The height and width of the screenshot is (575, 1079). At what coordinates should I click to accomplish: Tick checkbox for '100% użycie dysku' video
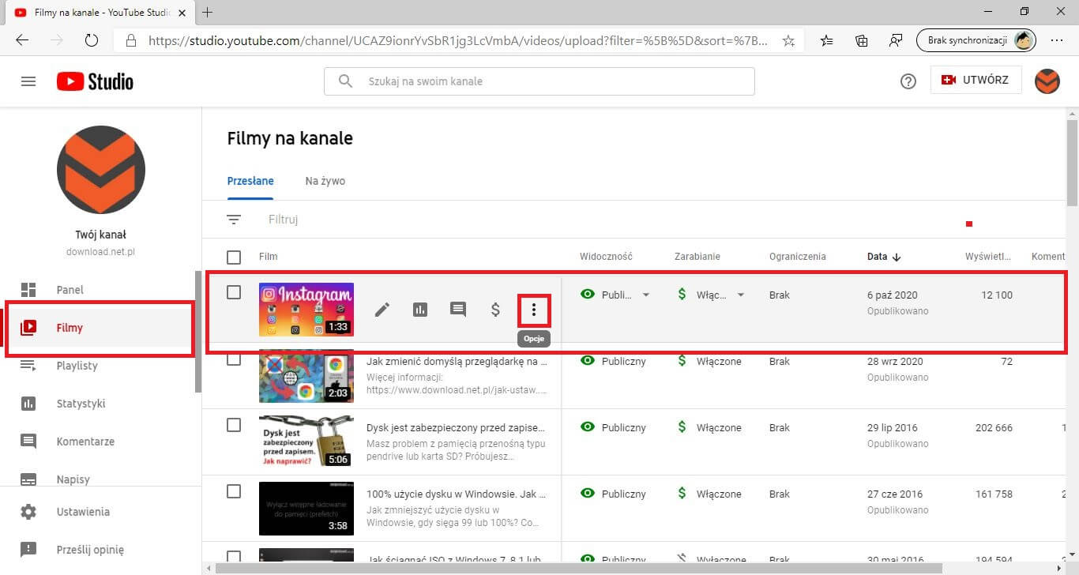tap(234, 491)
